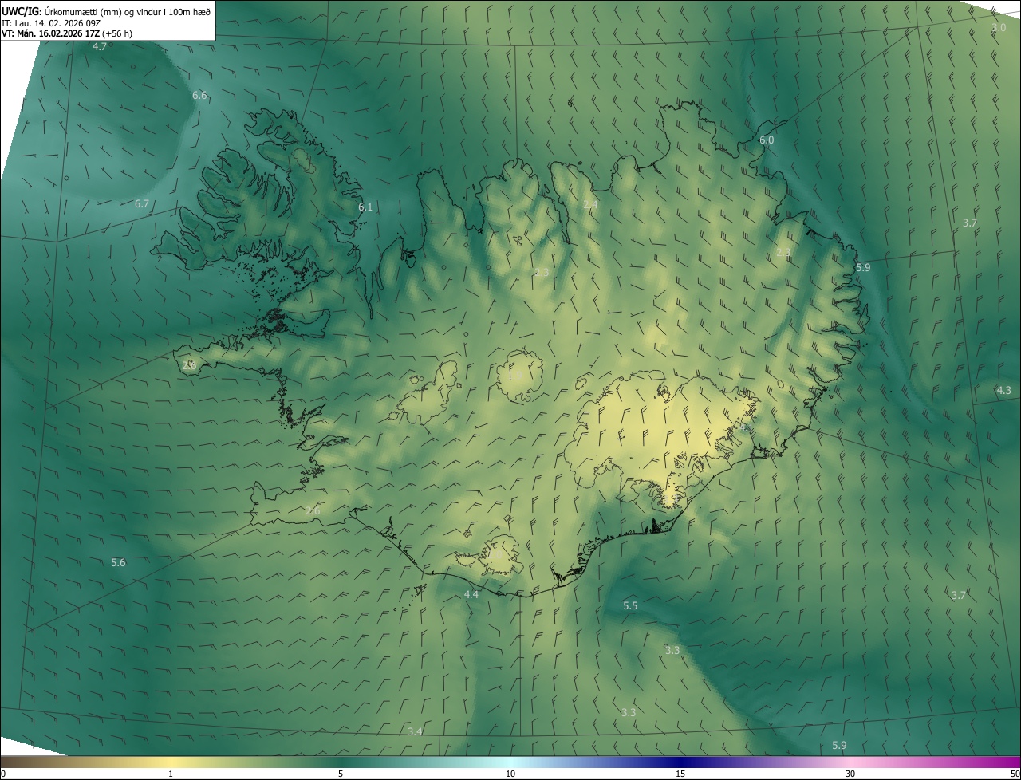Click the "0" tick label on the color scale

3,774
